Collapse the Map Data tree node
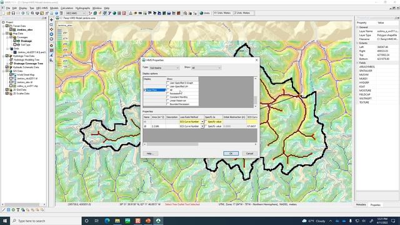 [x=4, y=33]
